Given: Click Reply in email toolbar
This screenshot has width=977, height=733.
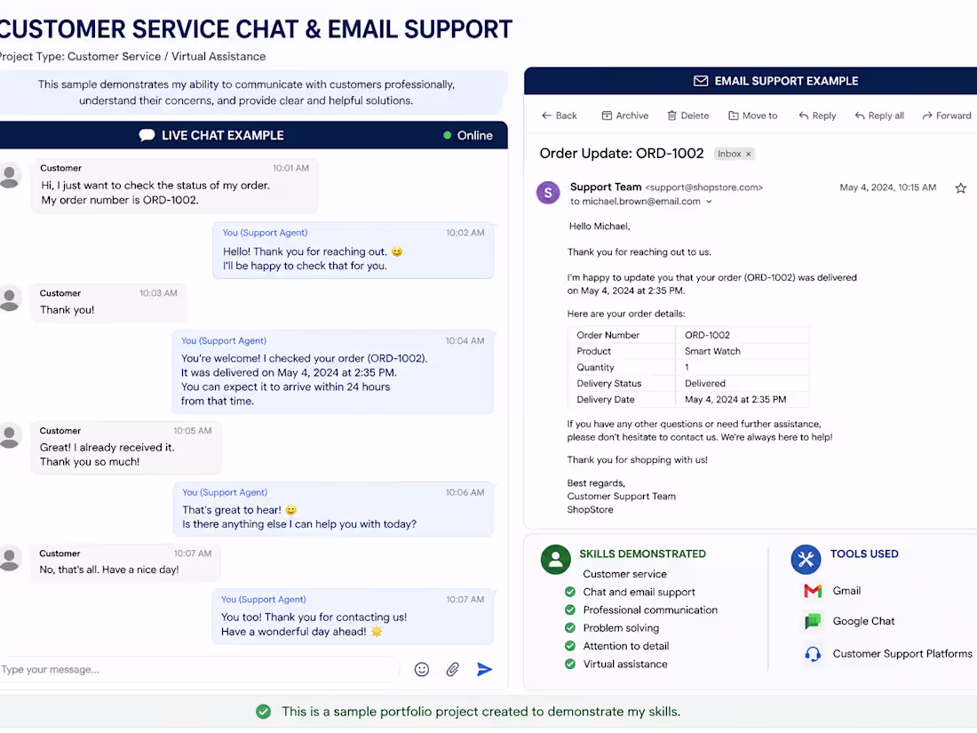Looking at the screenshot, I should [x=817, y=116].
